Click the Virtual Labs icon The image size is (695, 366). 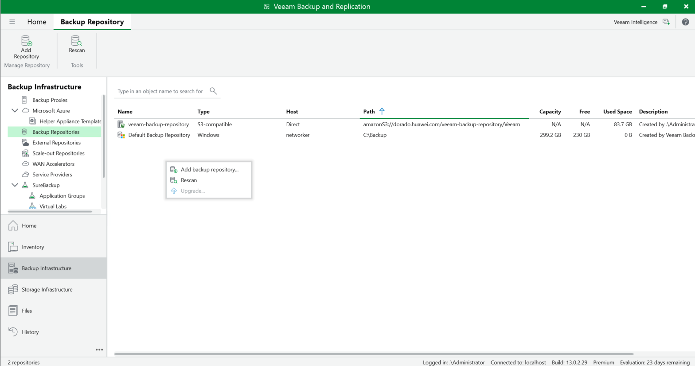(x=32, y=206)
